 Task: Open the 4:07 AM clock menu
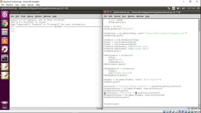pyautogui.click(x=191, y=8)
